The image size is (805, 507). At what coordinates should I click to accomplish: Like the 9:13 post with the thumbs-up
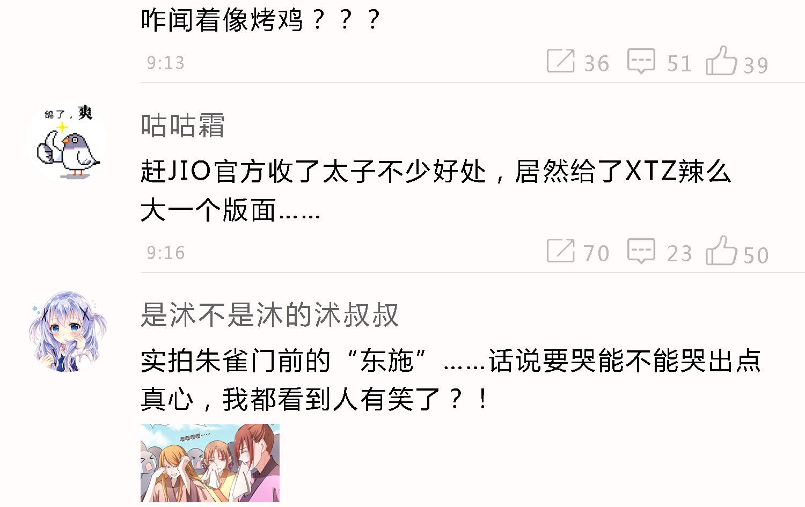(x=721, y=60)
